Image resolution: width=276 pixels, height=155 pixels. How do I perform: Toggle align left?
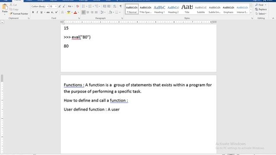(x=83, y=12)
